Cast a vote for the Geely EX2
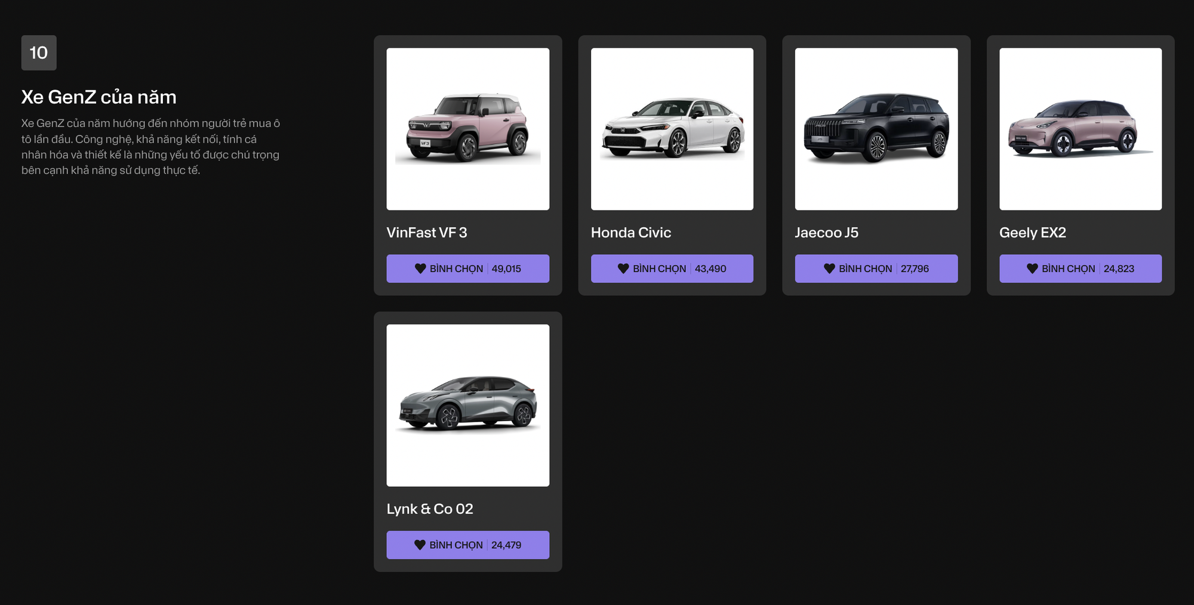1194x605 pixels. click(x=1081, y=268)
